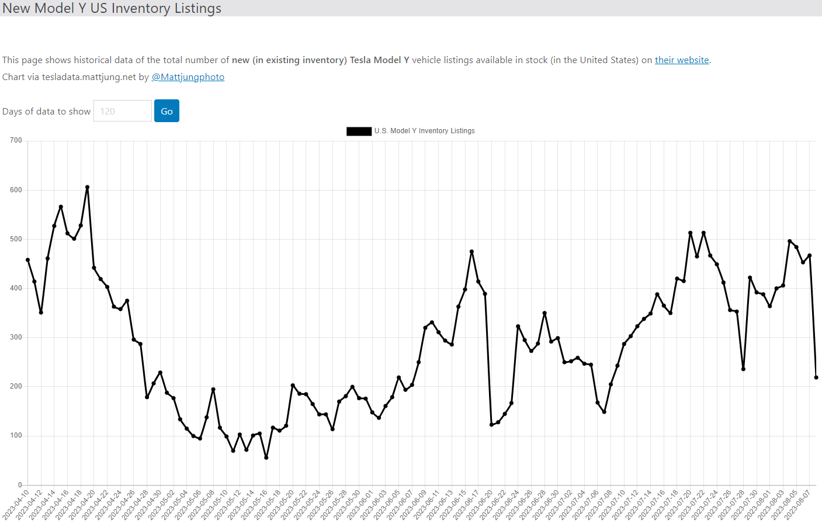822x523 pixels.
Task: Click the y-axis label 200
Action: (16, 386)
